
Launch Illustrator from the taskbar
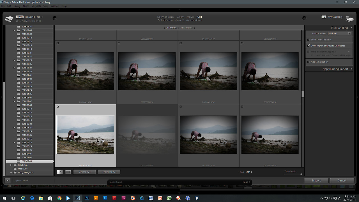96,198
